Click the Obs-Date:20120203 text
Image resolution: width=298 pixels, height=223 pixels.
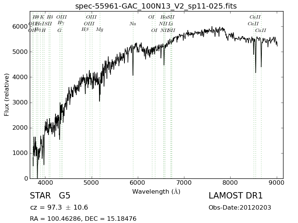click(240, 207)
